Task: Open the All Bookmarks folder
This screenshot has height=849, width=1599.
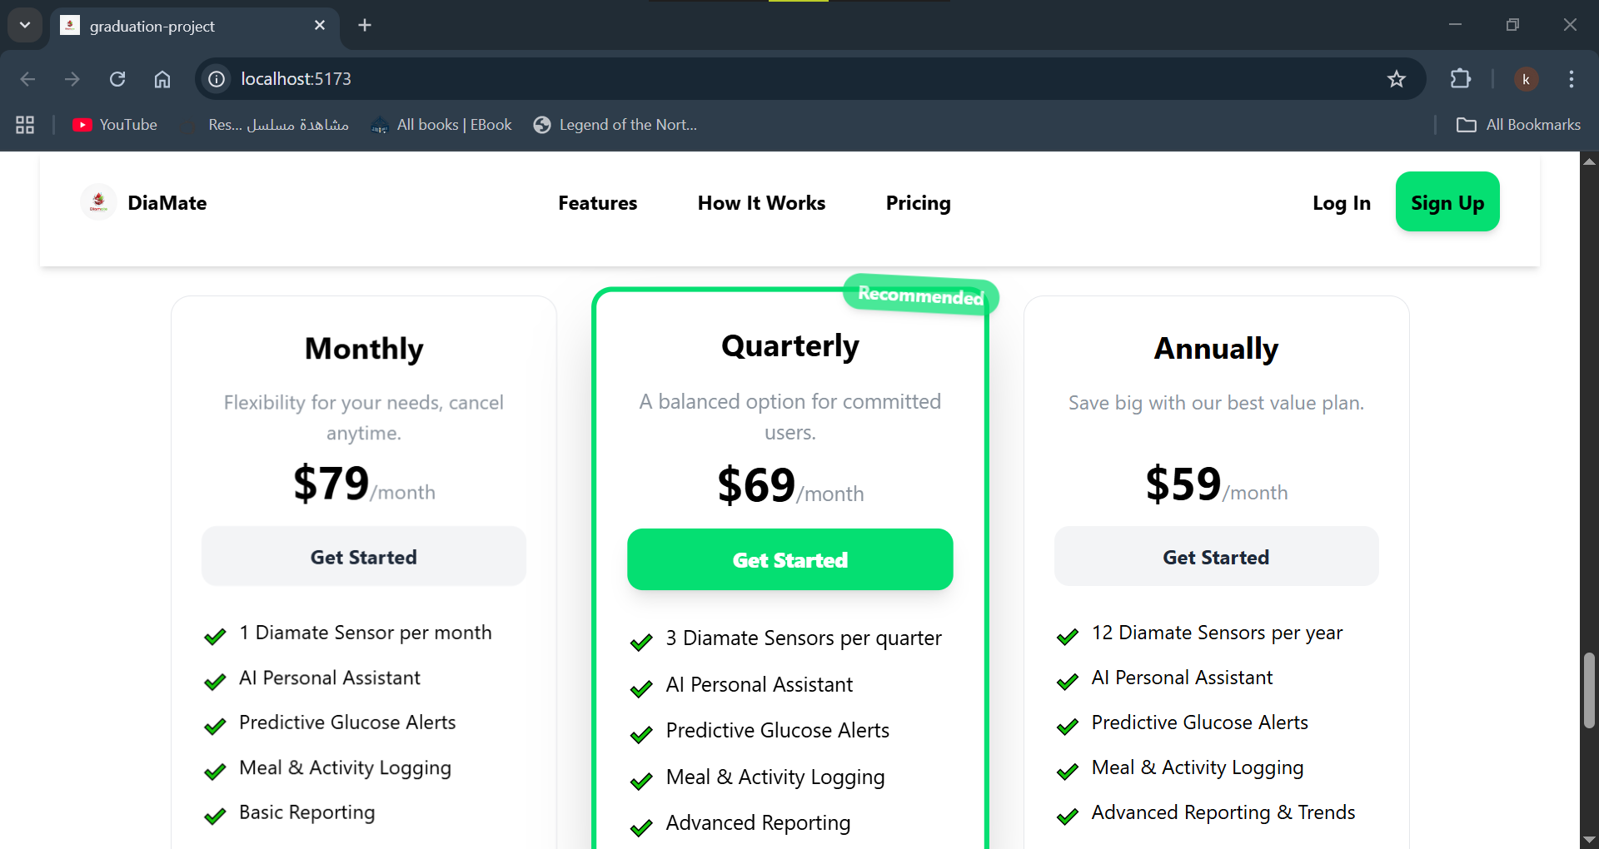Action: coord(1517,125)
